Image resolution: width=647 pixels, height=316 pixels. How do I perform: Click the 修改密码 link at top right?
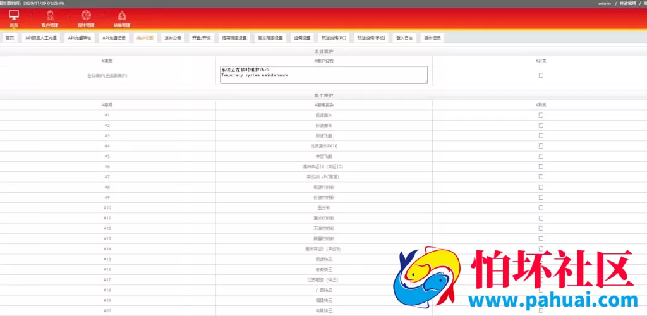(626, 3)
